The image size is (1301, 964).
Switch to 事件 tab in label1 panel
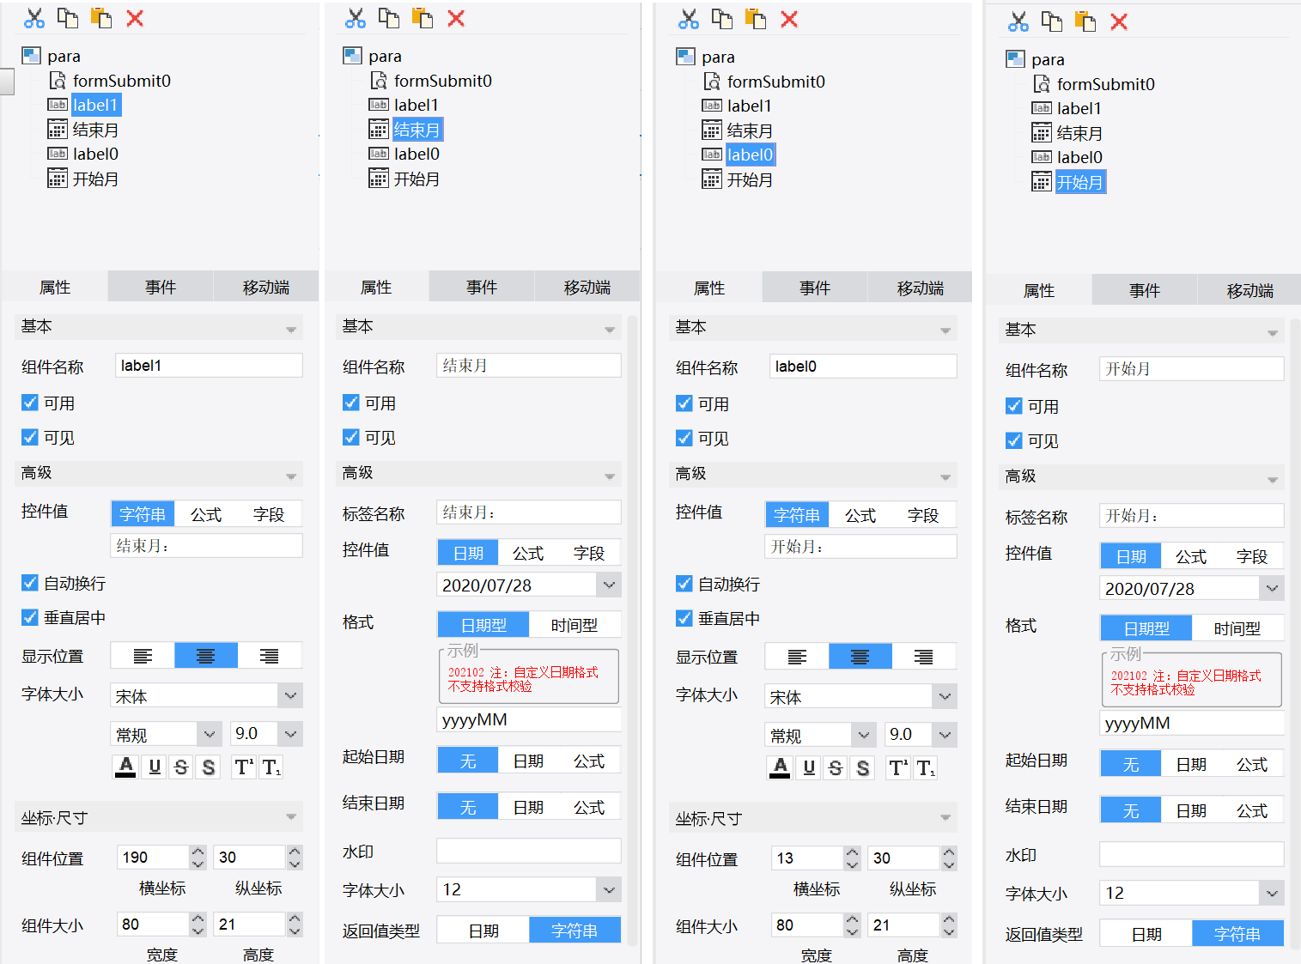[161, 287]
